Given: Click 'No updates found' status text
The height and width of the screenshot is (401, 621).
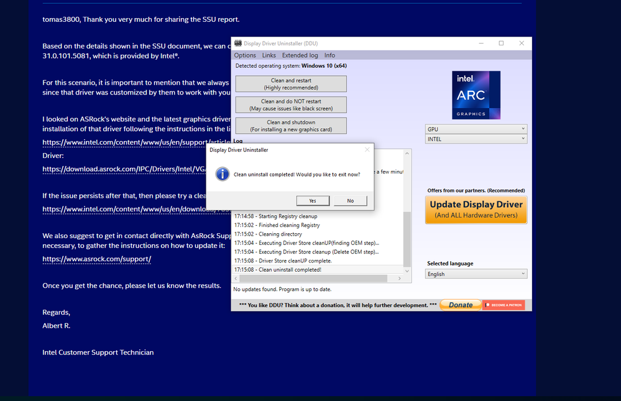Looking at the screenshot, I should (x=282, y=289).
